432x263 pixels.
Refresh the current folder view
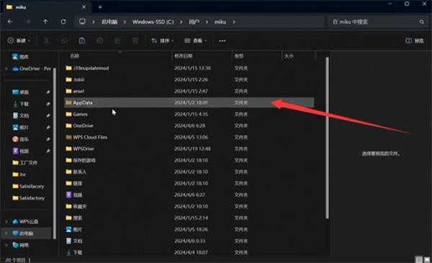[x=63, y=22]
